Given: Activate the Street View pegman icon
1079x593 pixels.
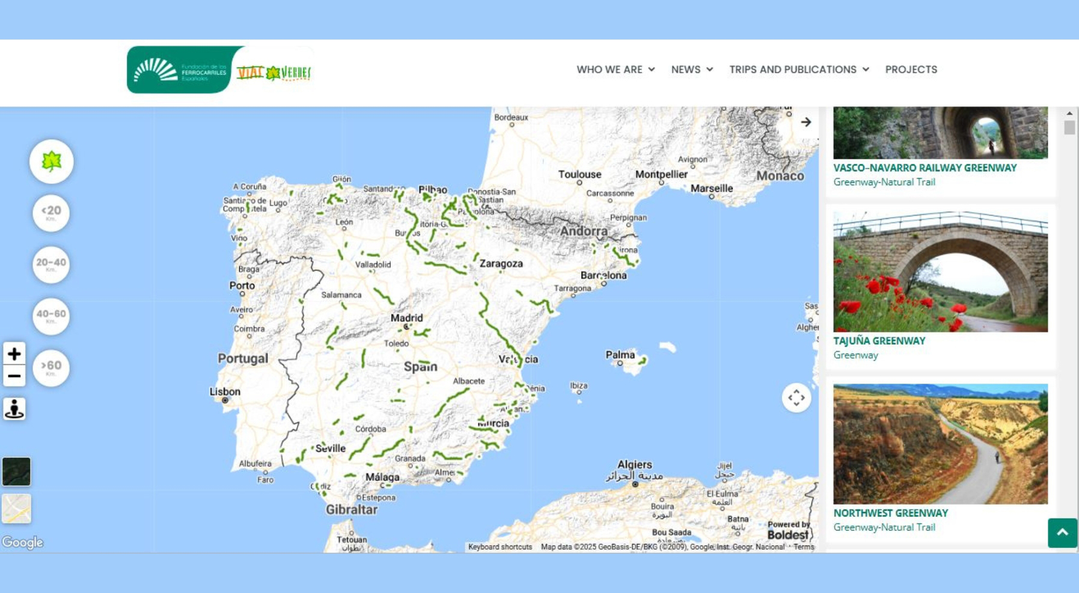Looking at the screenshot, I should (x=14, y=409).
